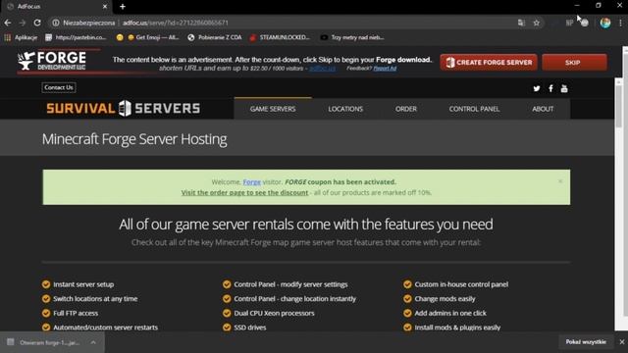Reload the current page
Screen dimensions: 628x353
point(37,23)
